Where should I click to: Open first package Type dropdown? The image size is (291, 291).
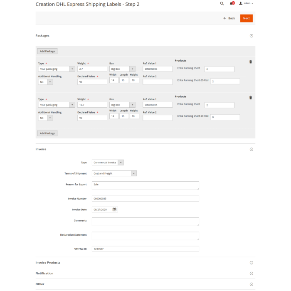pos(57,69)
